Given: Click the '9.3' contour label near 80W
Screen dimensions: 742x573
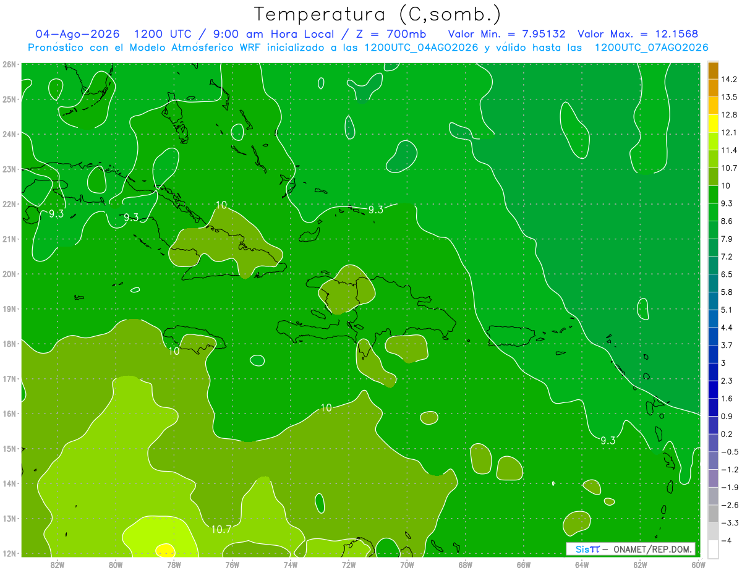Looking at the screenshot, I should click(131, 217).
